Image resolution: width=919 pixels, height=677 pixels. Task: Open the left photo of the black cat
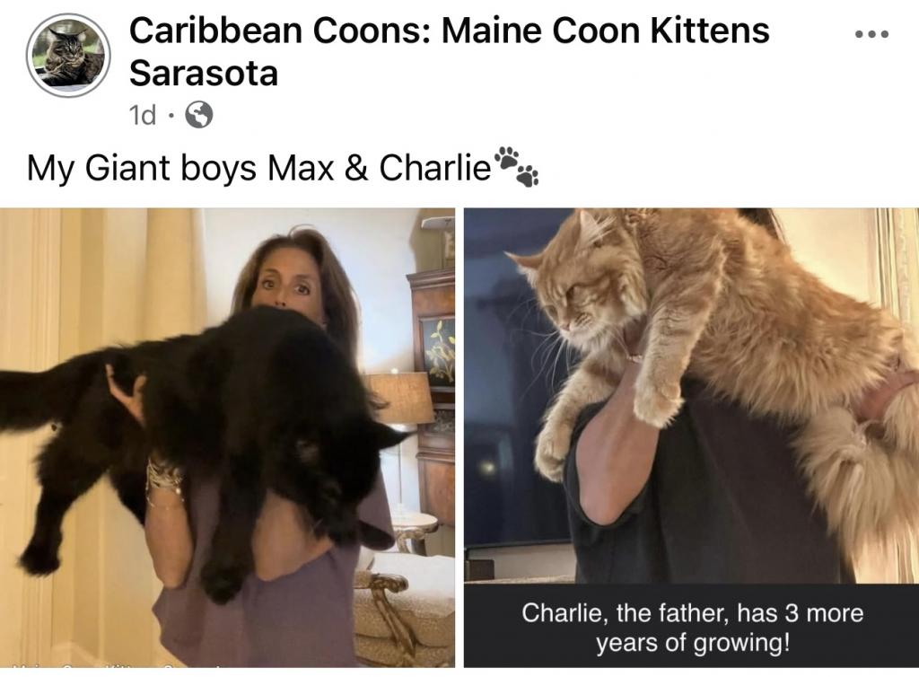[227, 437]
